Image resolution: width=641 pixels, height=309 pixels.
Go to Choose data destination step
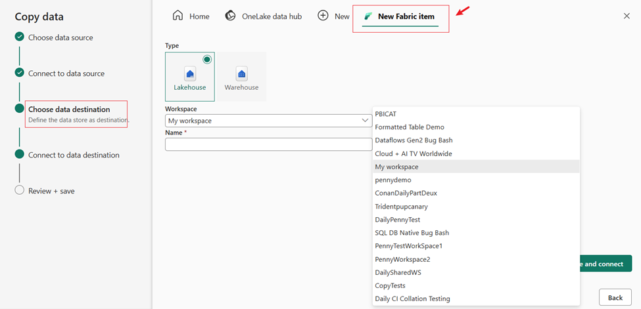pyautogui.click(x=69, y=110)
